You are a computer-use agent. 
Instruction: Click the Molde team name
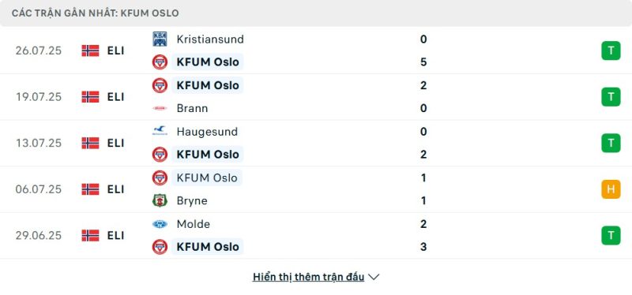pos(193,224)
